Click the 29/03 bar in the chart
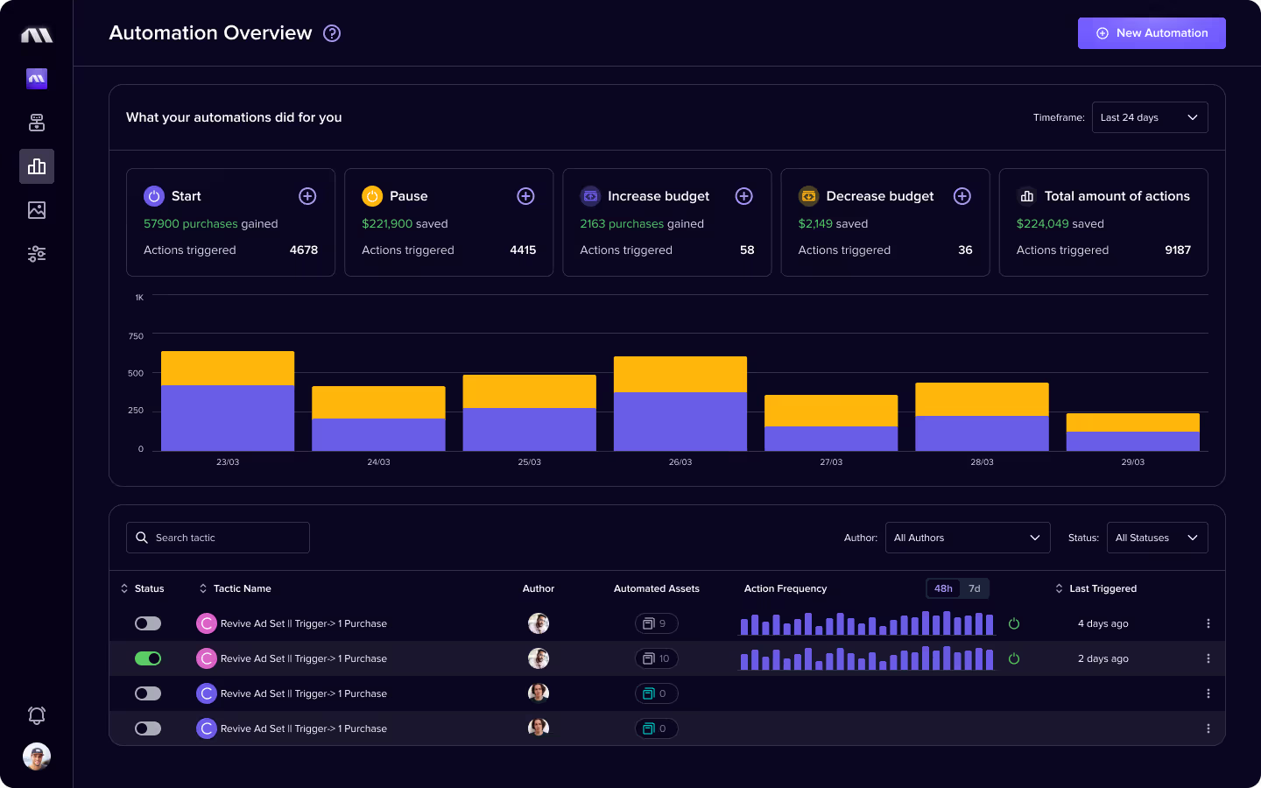The image size is (1261, 788). point(1133,432)
